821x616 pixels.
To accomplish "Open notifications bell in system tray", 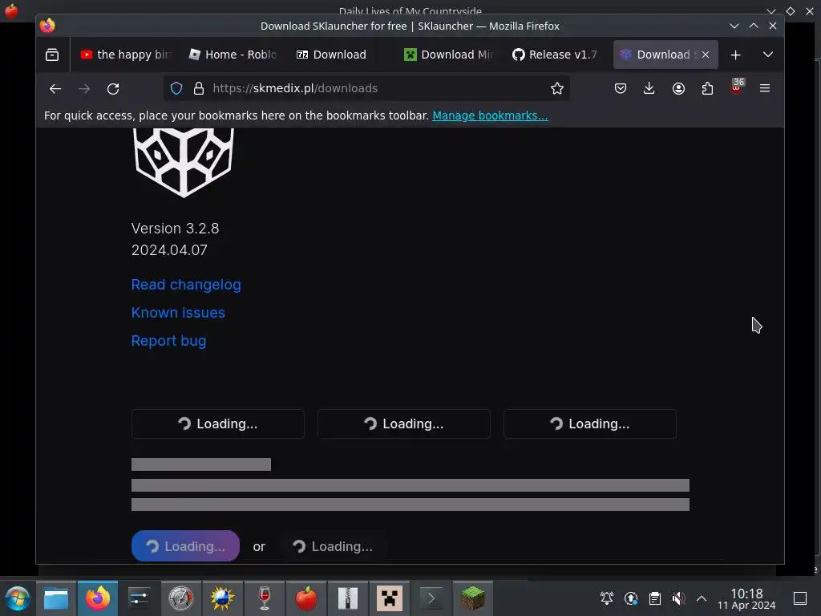I will pos(607,598).
